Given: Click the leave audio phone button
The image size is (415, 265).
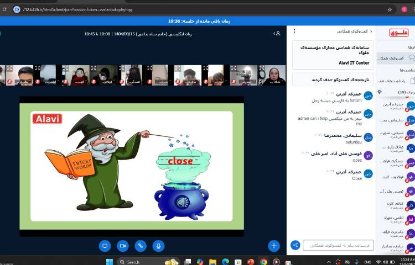Looking at the screenshot, I should [x=141, y=246].
